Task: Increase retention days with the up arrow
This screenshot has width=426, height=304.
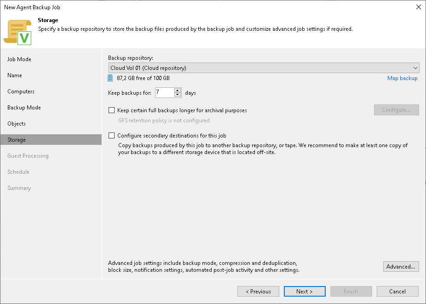Action: [178, 90]
